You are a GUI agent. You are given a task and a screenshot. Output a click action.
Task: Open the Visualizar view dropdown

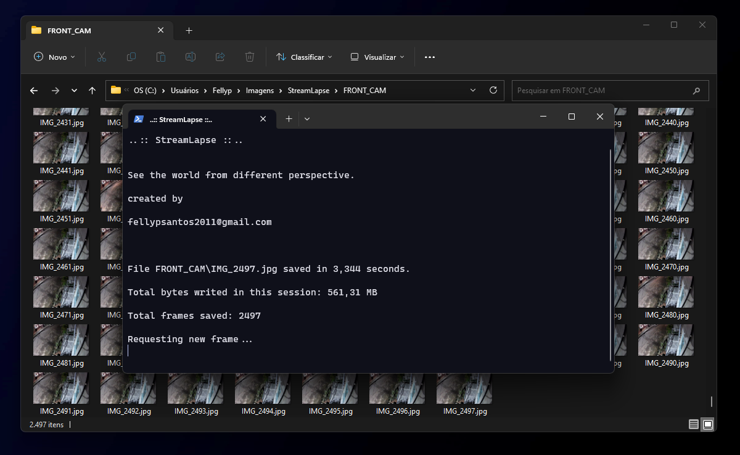[377, 57]
